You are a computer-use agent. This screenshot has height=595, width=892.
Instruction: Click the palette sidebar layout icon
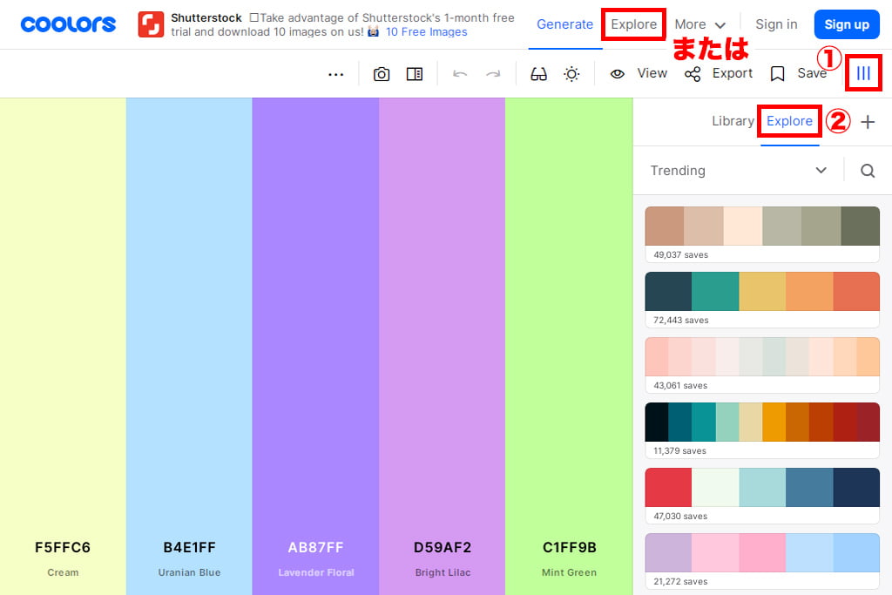[415, 74]
